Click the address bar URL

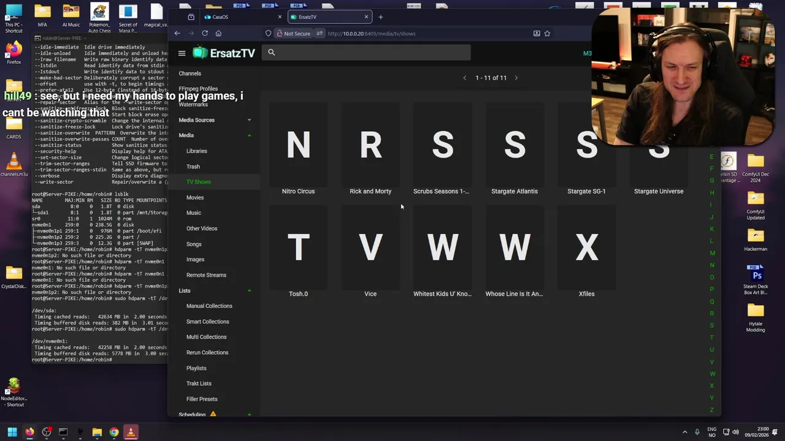point(372,34)
